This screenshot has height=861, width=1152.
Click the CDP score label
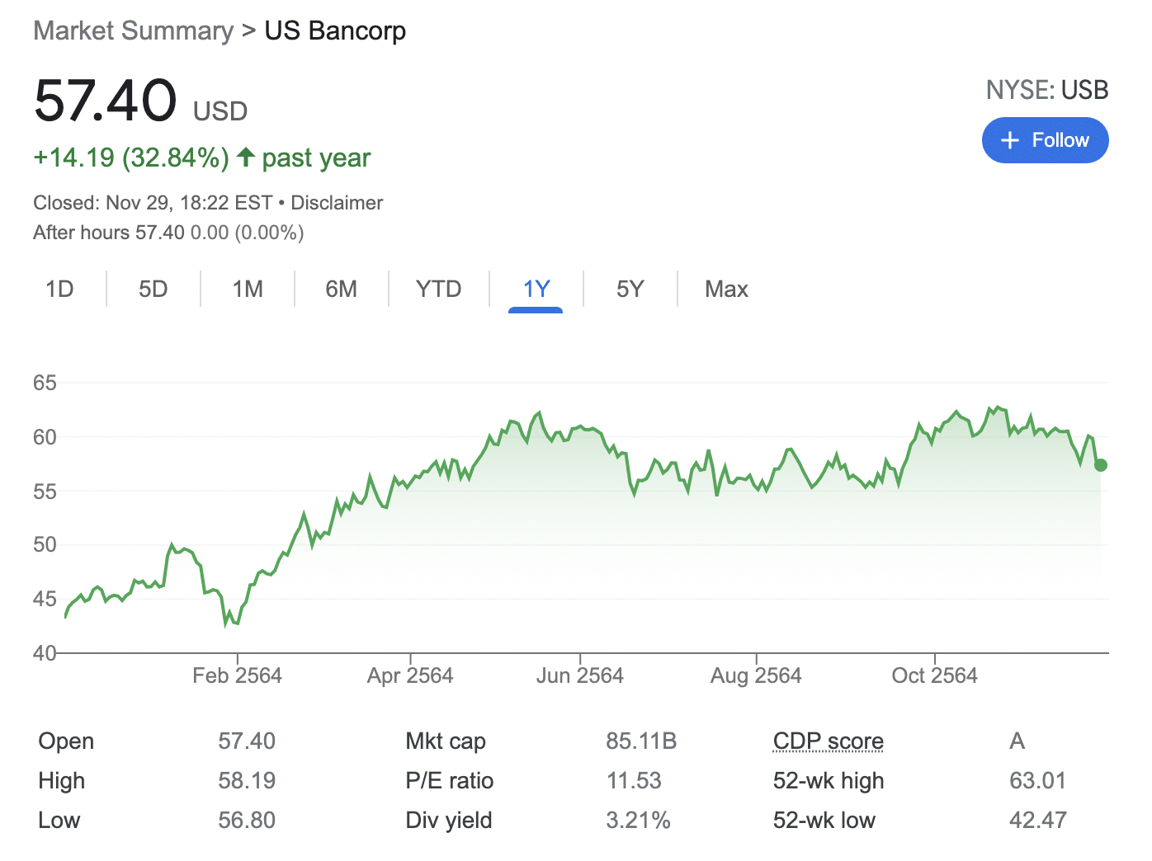tap(828, 741)
